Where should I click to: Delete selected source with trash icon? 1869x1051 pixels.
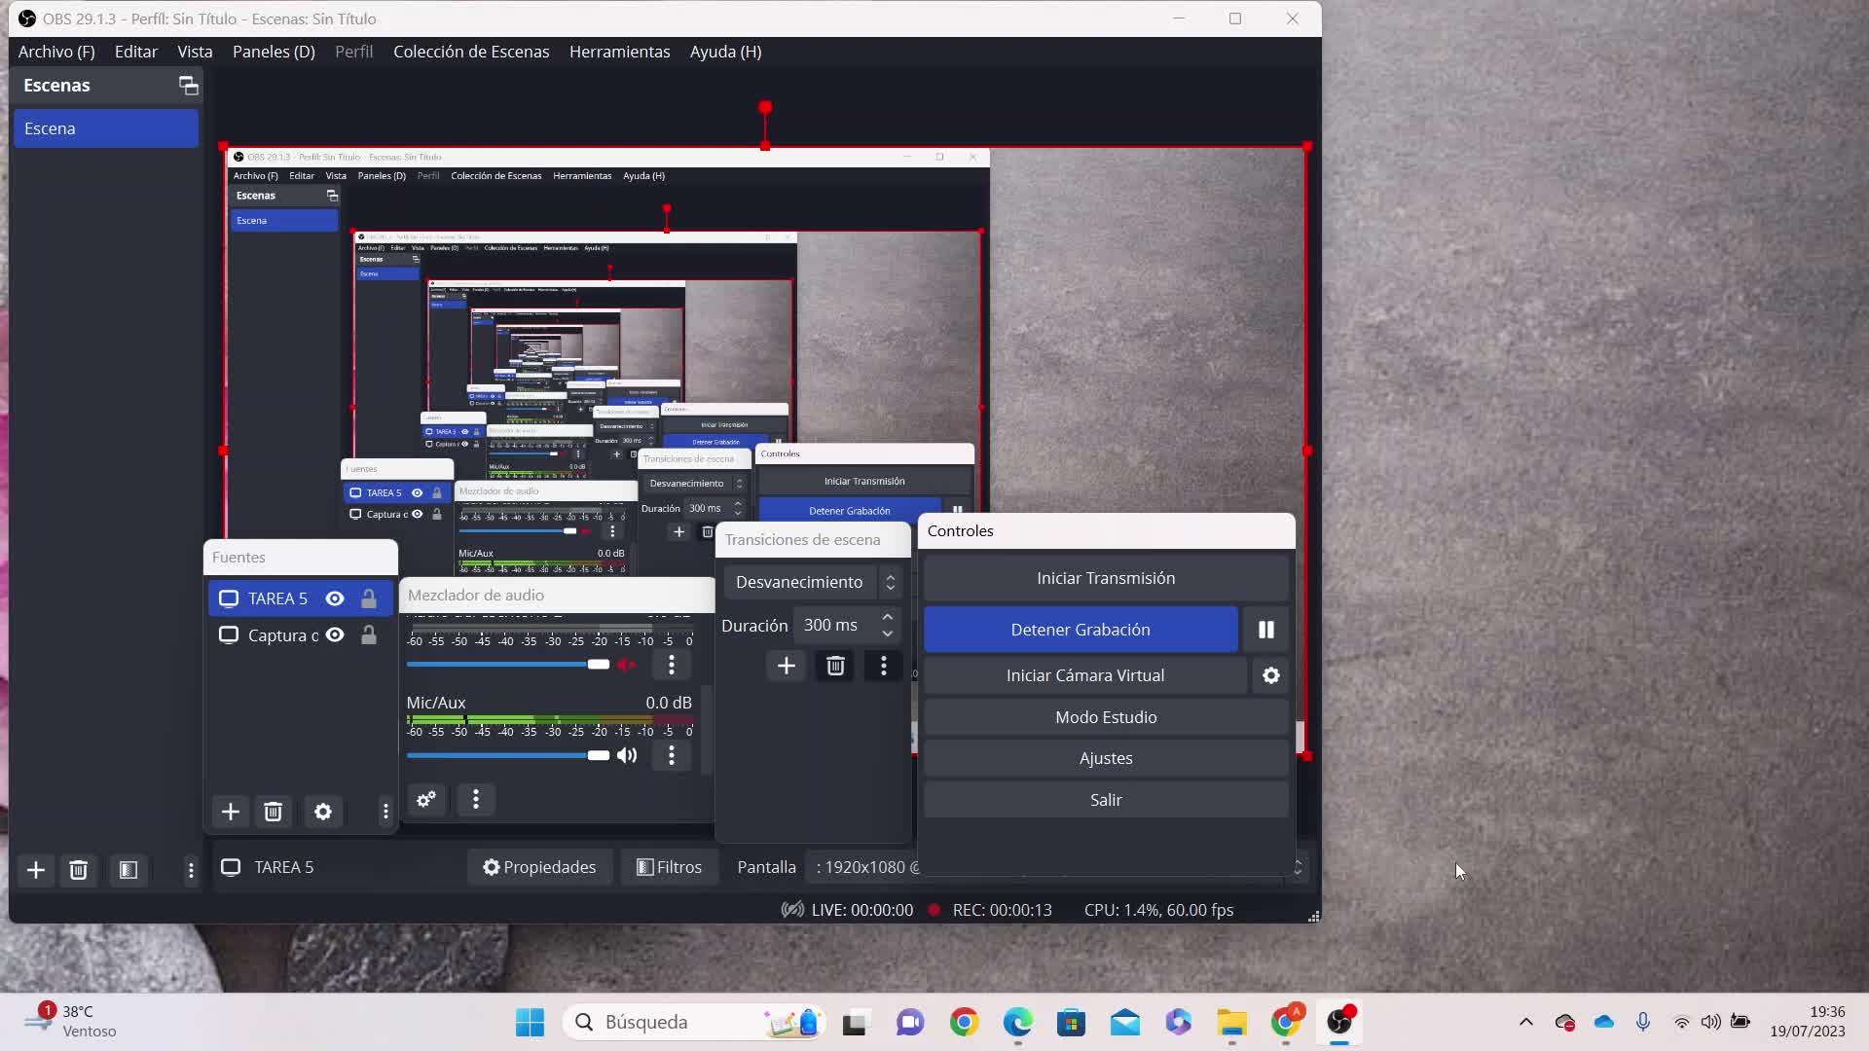273,812
